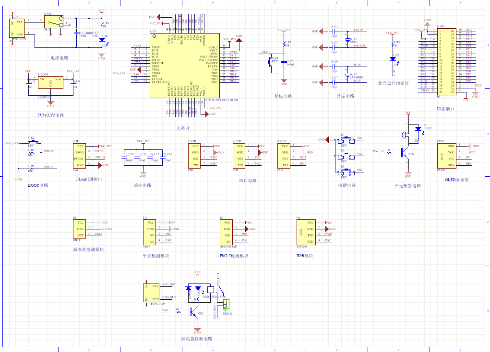Click the 5V转3.3V电路 section label
This screenshot has width=490, height=352.
coord(50,115)
